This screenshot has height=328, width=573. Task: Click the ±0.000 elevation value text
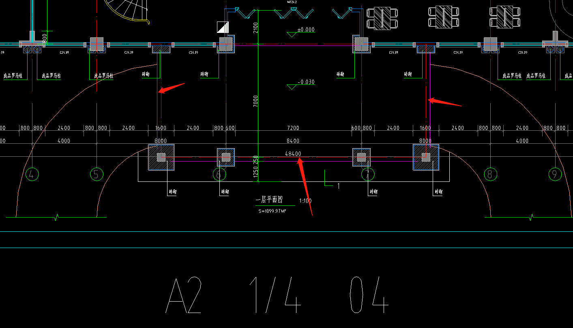[306, 30]
